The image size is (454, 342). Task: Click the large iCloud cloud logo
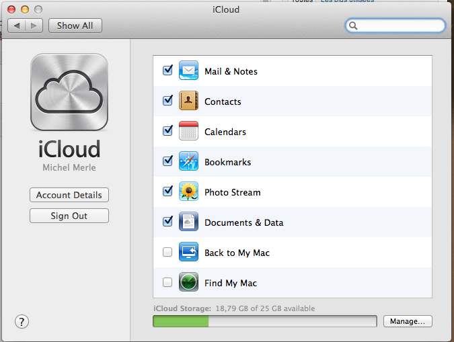69,92
